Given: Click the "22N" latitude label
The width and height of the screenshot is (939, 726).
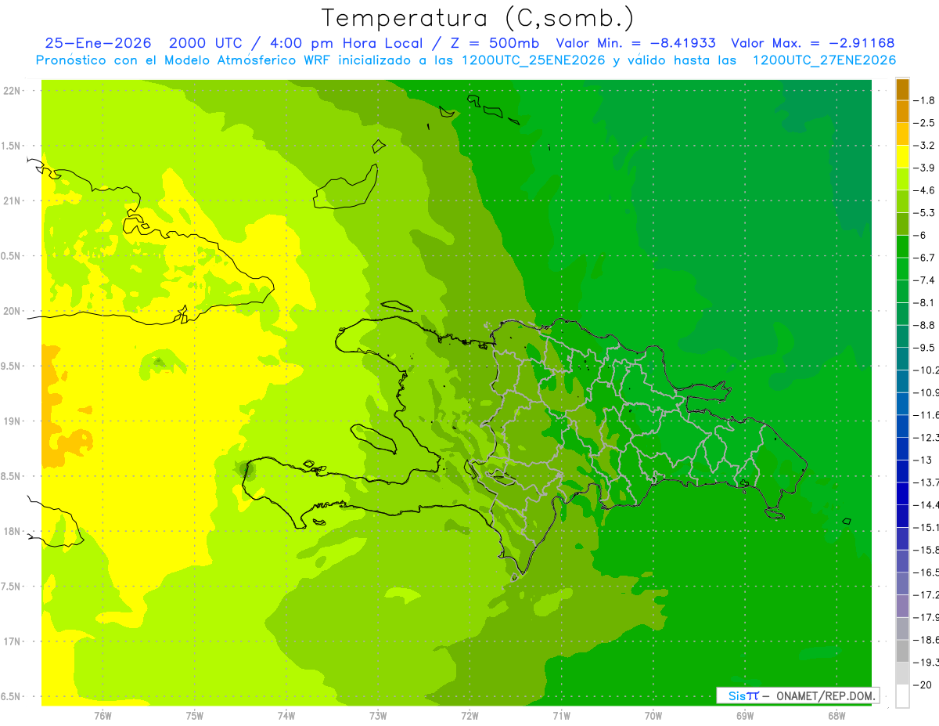Looking at the screenshot, I should click(x=12, y=90).
